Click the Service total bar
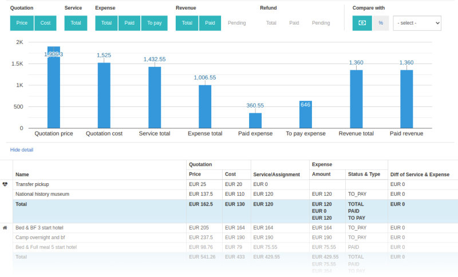 coord(155,97)
